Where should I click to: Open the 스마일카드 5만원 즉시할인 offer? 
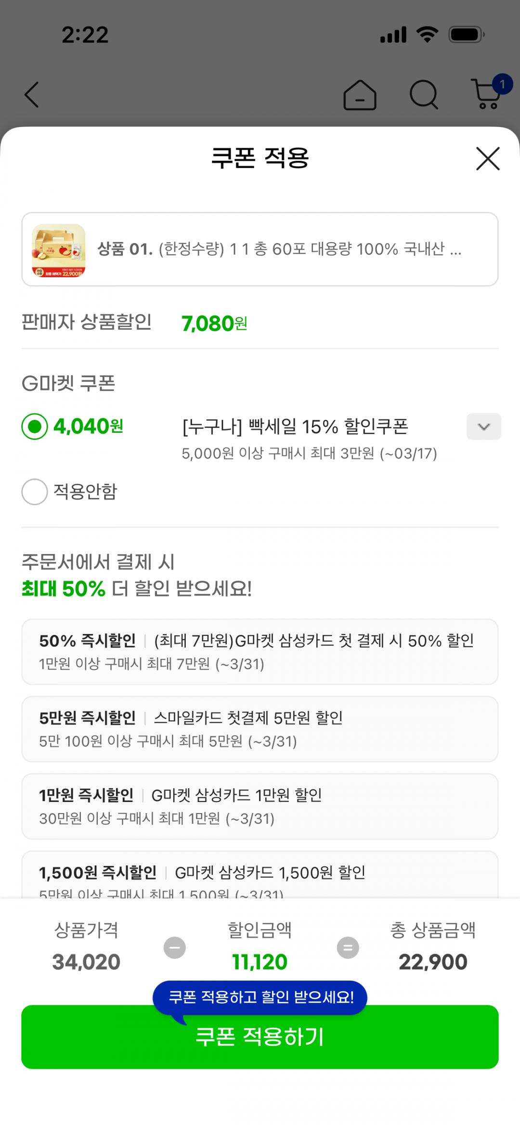(260, 729)
